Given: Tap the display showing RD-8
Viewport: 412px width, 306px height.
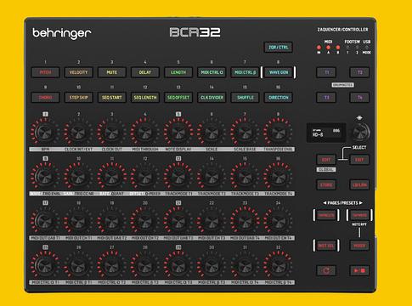Looking at the screenshot, I should tap(326, 133).
